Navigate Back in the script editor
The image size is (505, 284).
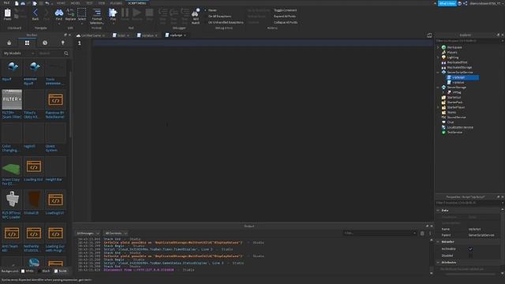click(x=36, y=15)
